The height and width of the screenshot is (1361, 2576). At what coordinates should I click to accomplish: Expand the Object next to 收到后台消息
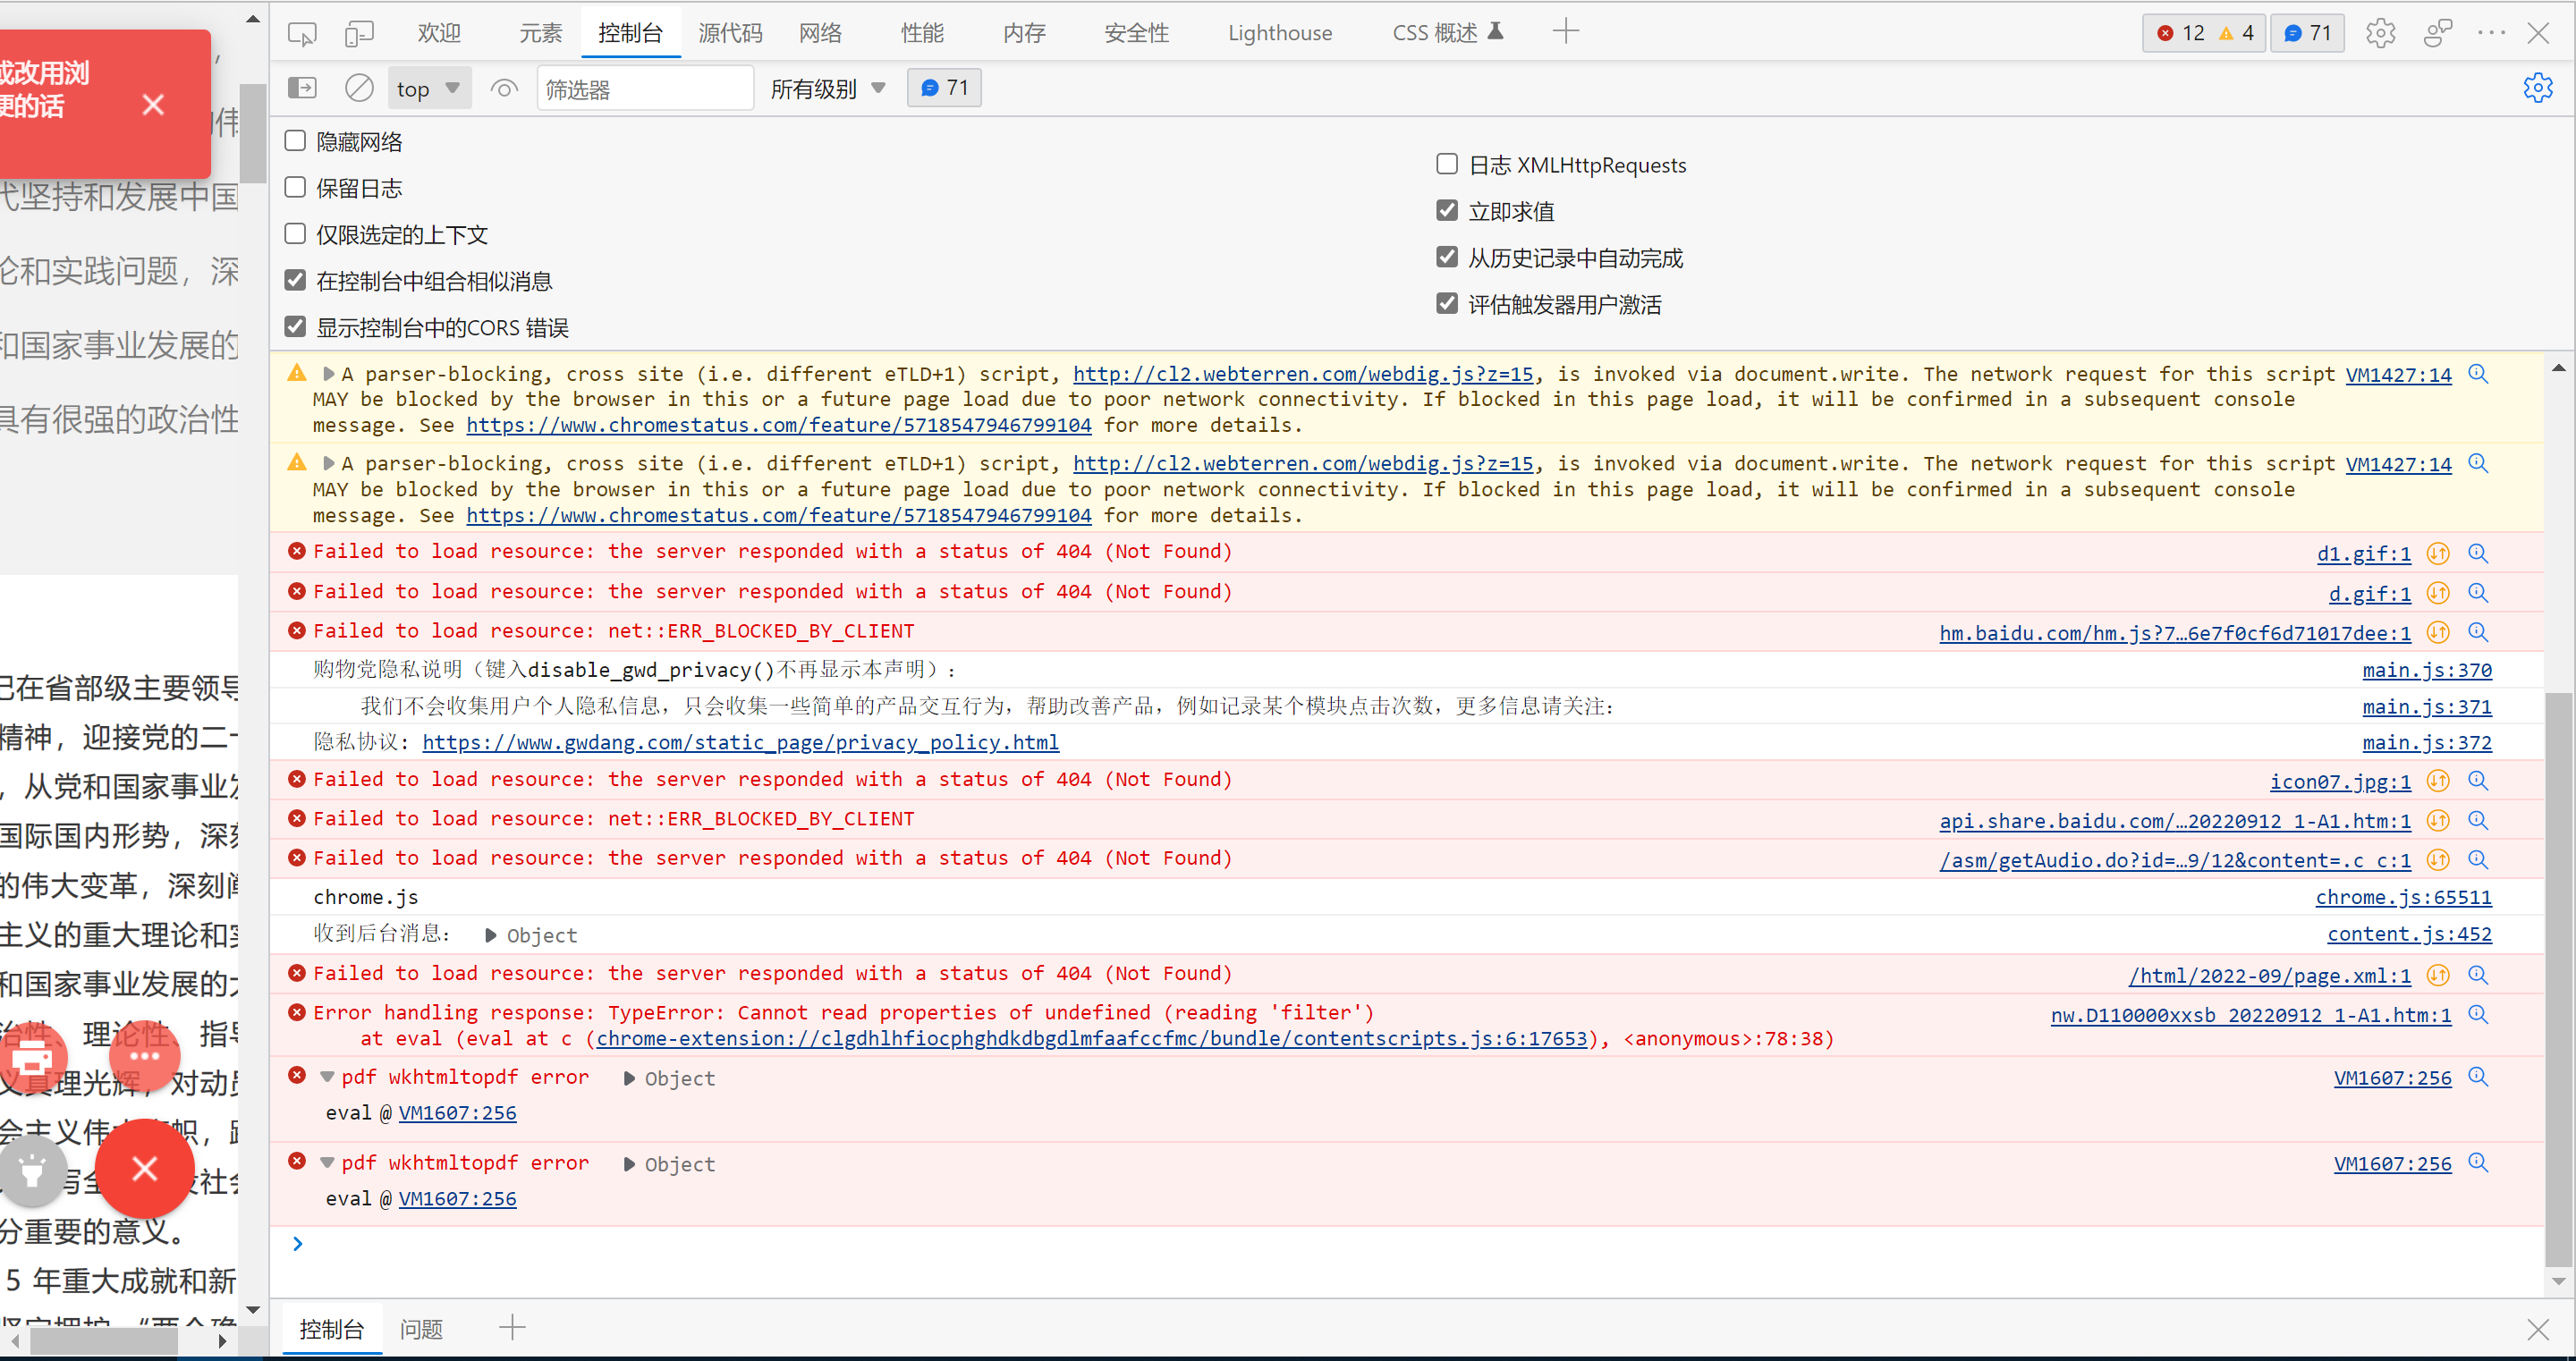click(x=489, y=934)
